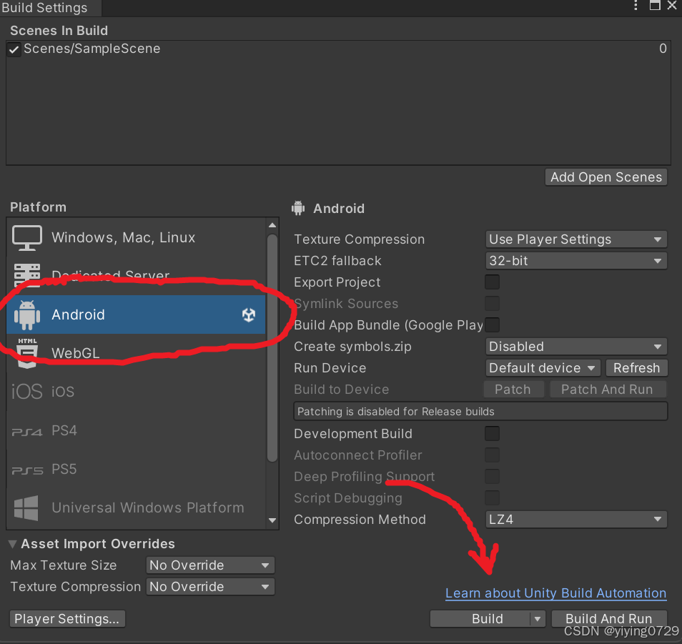This screenshot has width=682, height=644.
Task: Toggle the Autoconnect Profiler checkbox
Action: point(492,455)
